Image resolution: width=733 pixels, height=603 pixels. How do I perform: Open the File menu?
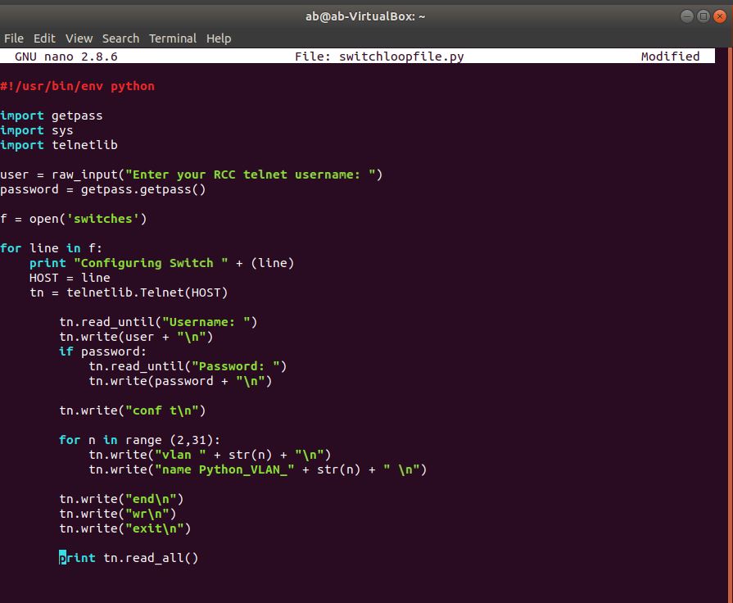(x=14, y=39)
